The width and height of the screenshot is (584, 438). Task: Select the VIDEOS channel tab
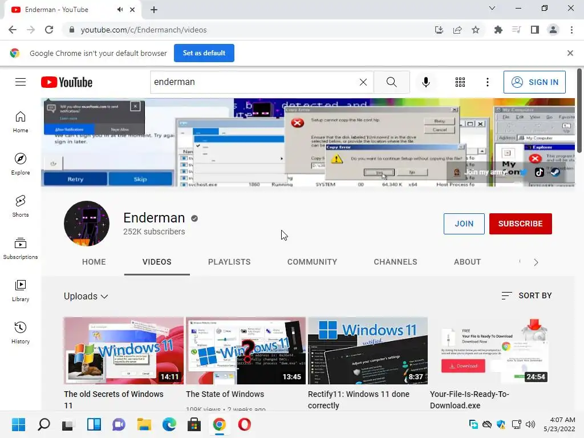[x=157, y=262]
